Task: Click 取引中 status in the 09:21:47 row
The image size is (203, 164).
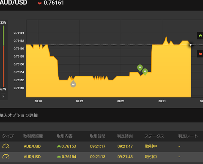Action: pyautogui.click(x=151, y=146)
